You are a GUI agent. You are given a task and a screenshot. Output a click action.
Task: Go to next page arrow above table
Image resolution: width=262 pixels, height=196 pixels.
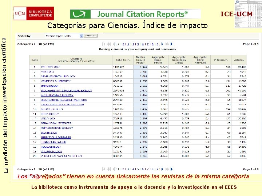tap(162, 44)
